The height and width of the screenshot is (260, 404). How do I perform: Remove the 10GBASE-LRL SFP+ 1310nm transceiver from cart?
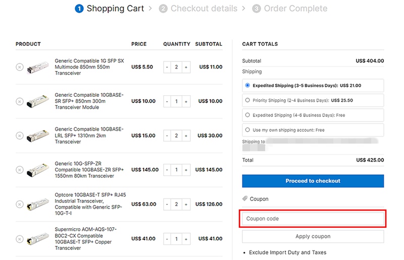pos(20,136)
